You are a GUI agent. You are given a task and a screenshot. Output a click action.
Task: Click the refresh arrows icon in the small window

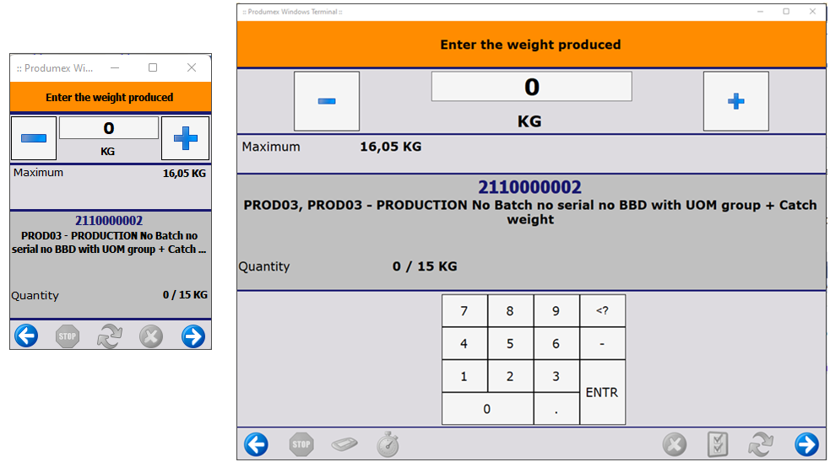pyautogui.click(x=109, y=336)
